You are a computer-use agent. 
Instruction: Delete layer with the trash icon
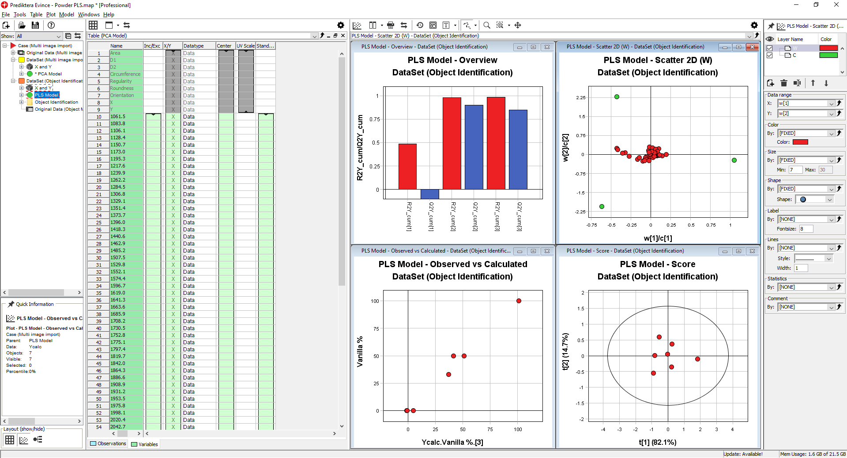coord(783,83)
